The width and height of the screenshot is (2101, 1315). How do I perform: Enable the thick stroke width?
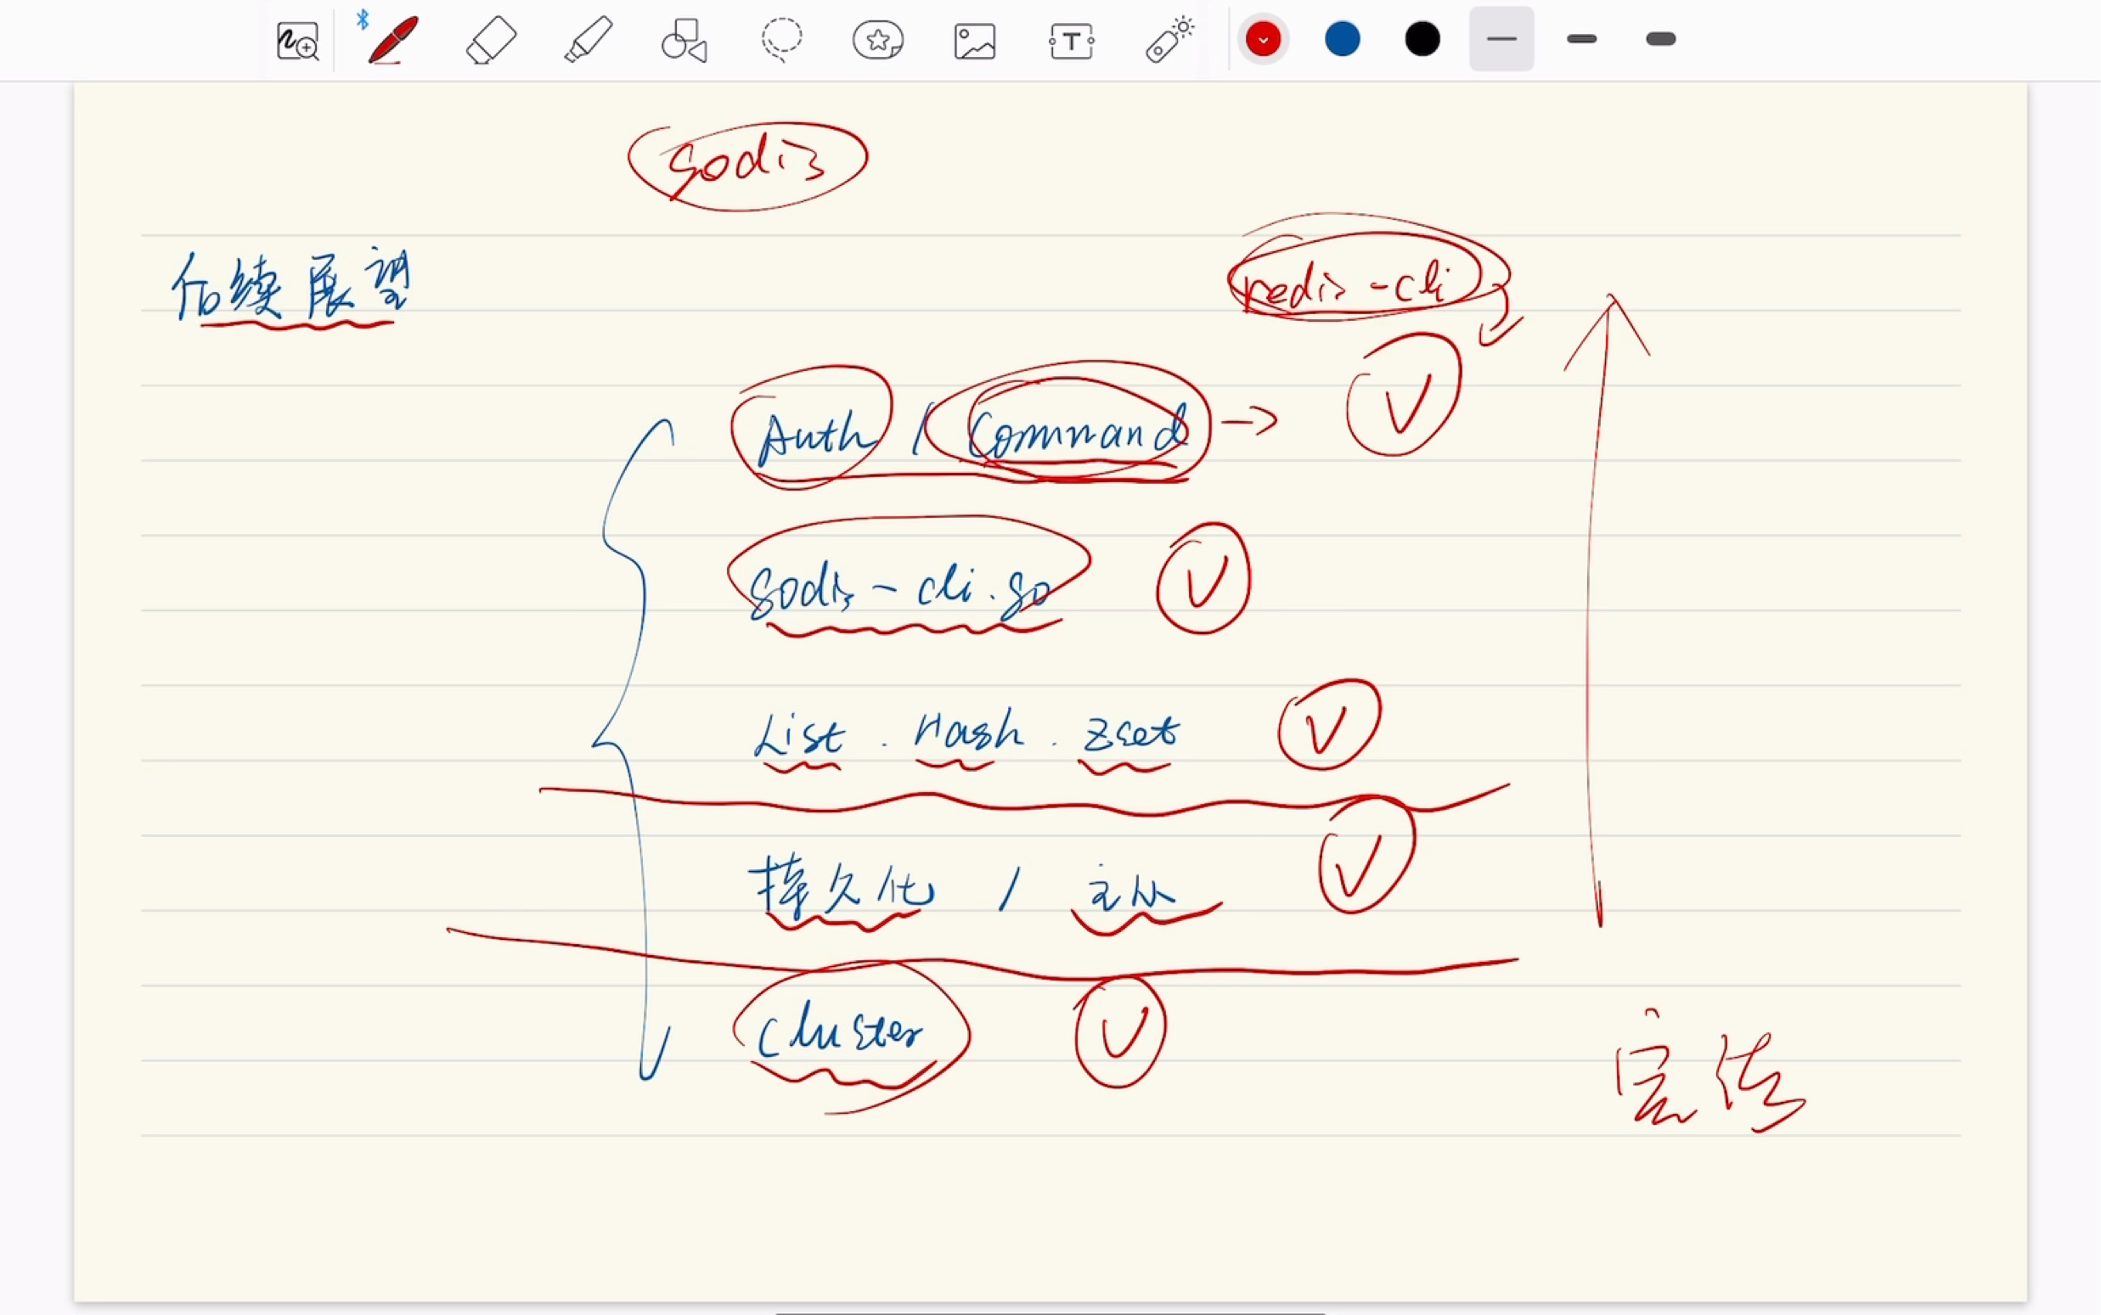click(x=1660, y=39)
